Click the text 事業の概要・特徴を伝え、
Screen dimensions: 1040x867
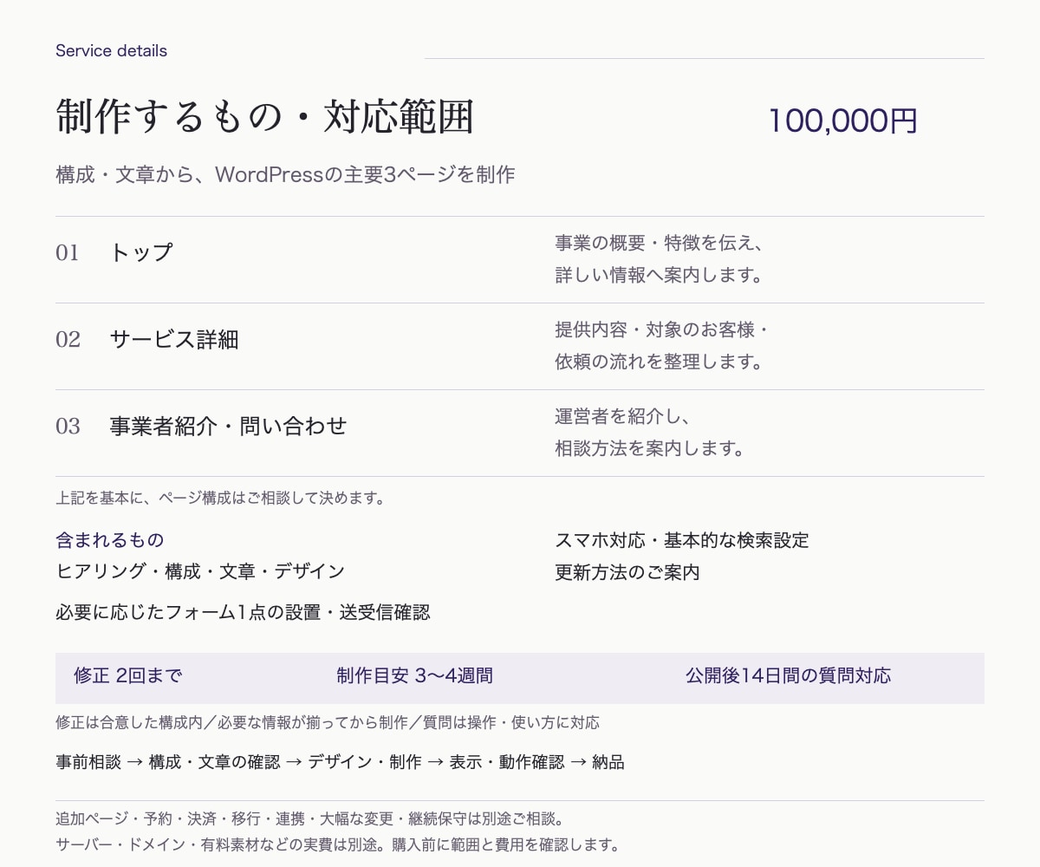659,243
